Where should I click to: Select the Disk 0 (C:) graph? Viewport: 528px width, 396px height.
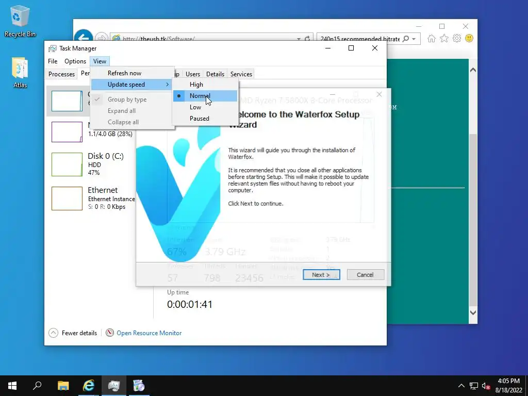pyautogui.click(x=67, y=164)
